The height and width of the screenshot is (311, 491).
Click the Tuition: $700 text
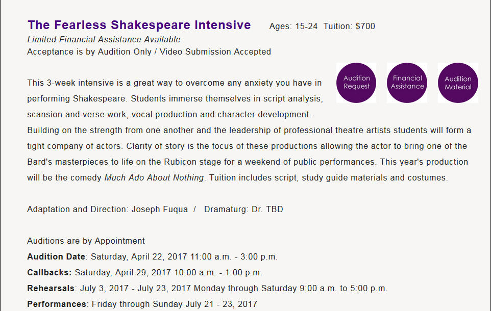[349, 27]
